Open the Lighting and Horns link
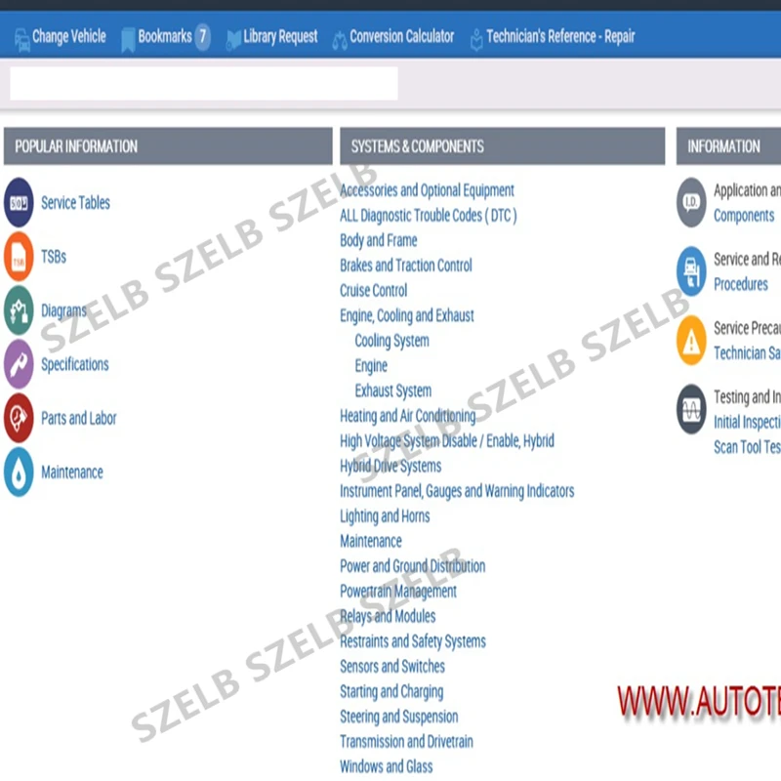The width and height of the screenshot is (781, 781). click(385, 516)
